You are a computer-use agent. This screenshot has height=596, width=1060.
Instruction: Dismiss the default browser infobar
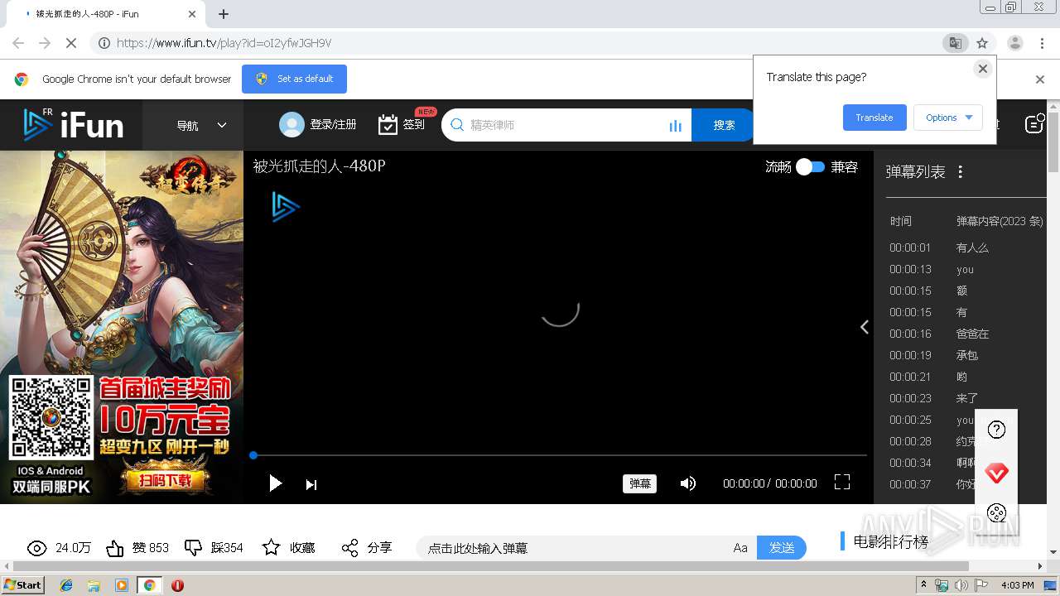1040,79
